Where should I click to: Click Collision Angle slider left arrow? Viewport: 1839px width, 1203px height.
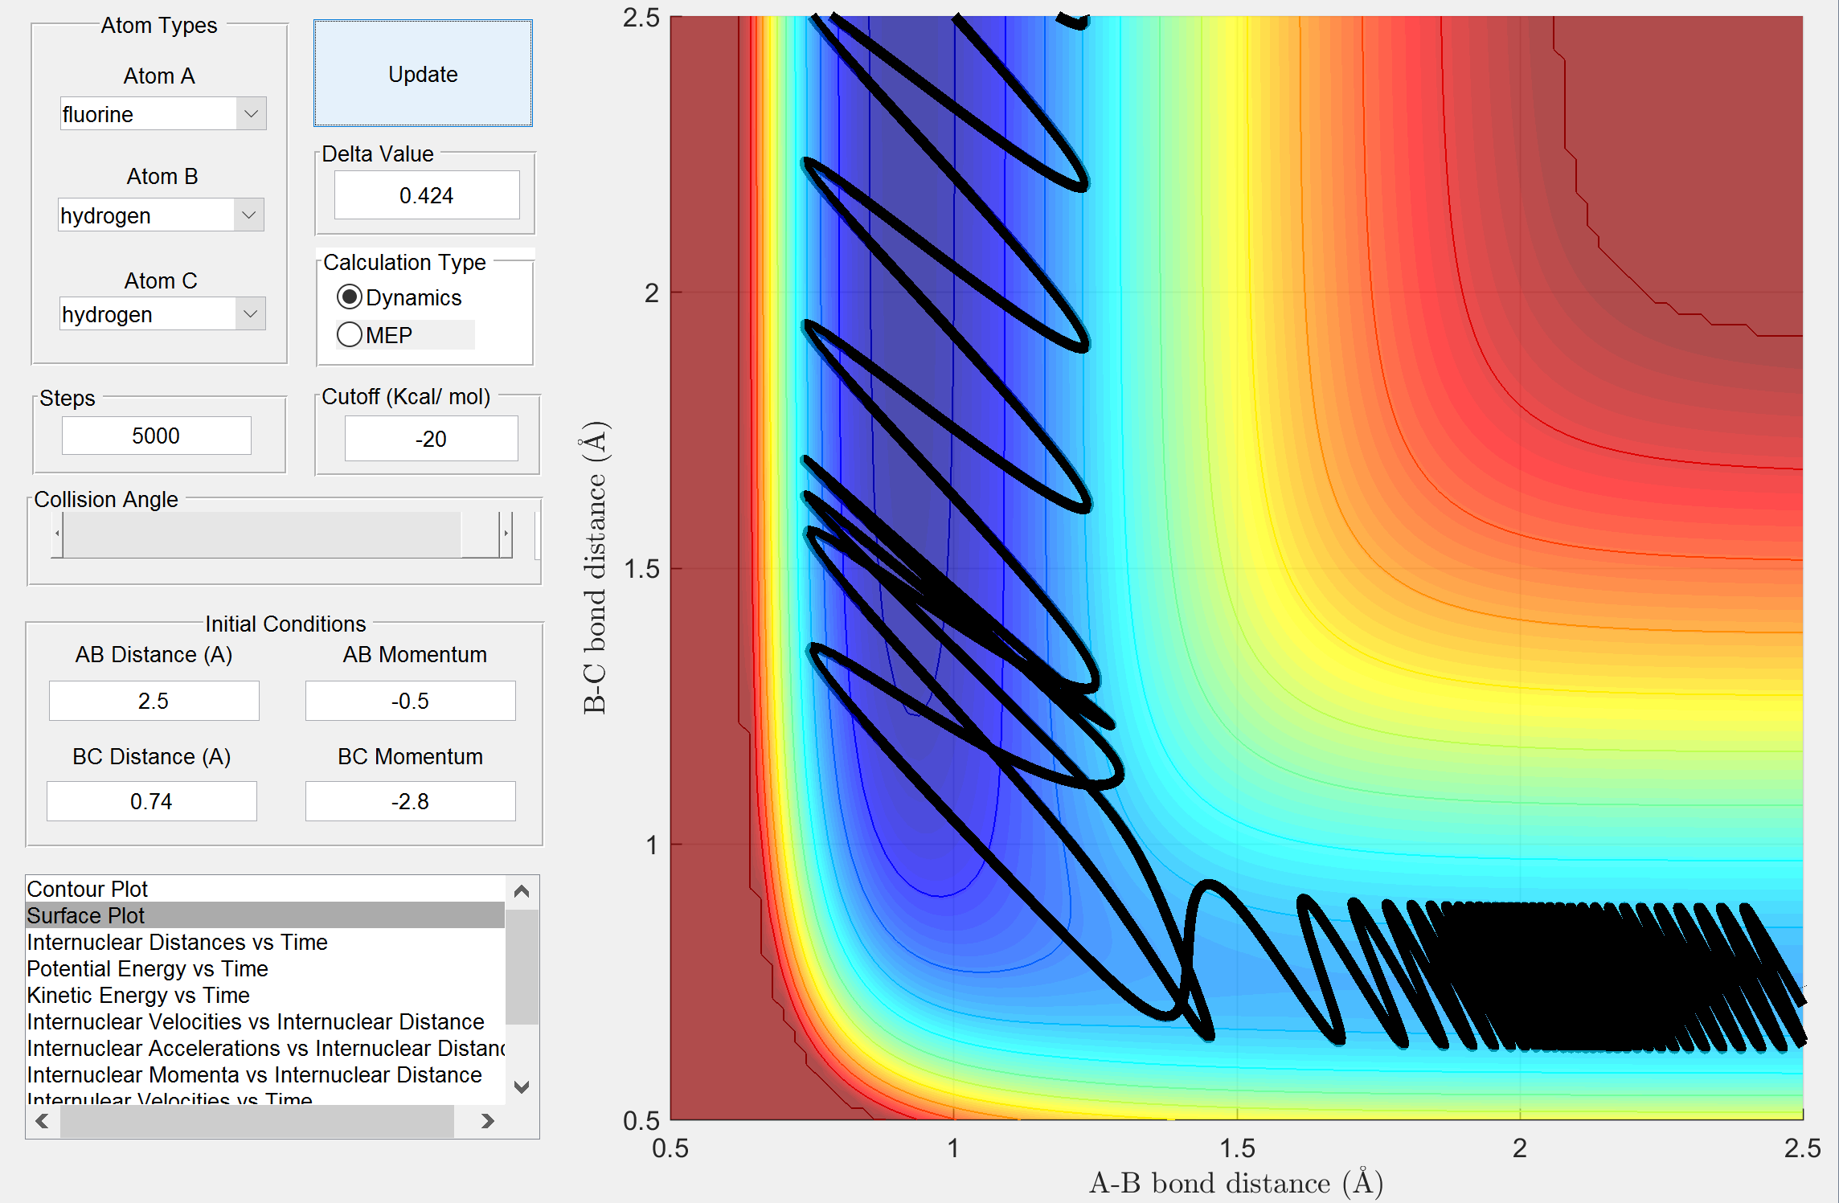coord(57,534)
